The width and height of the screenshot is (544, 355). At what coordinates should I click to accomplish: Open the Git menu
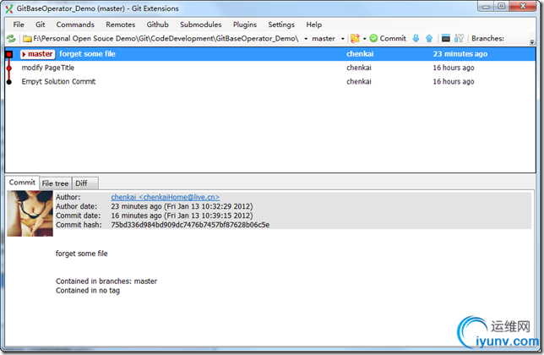[41, 25]
